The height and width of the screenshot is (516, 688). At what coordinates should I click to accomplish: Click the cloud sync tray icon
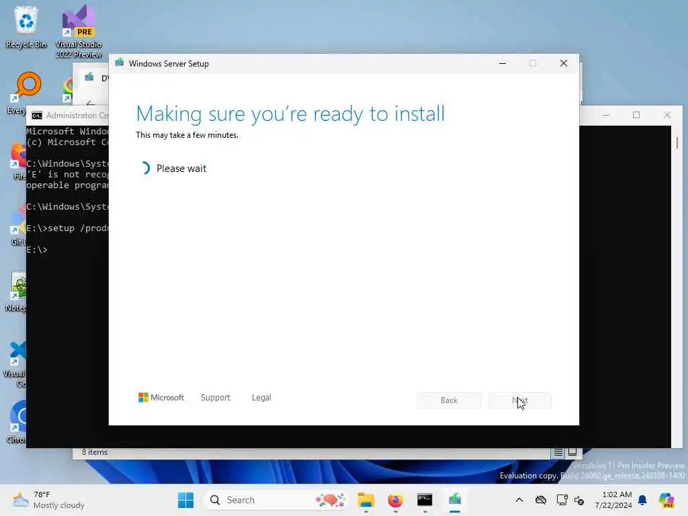(541, 500)
